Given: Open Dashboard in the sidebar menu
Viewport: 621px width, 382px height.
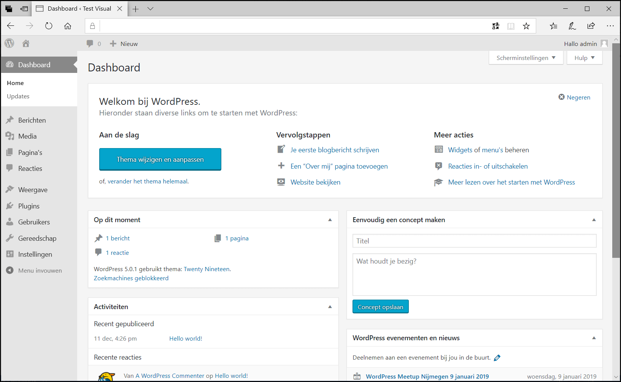Looking at the screenshot, I should click(39, 65).
